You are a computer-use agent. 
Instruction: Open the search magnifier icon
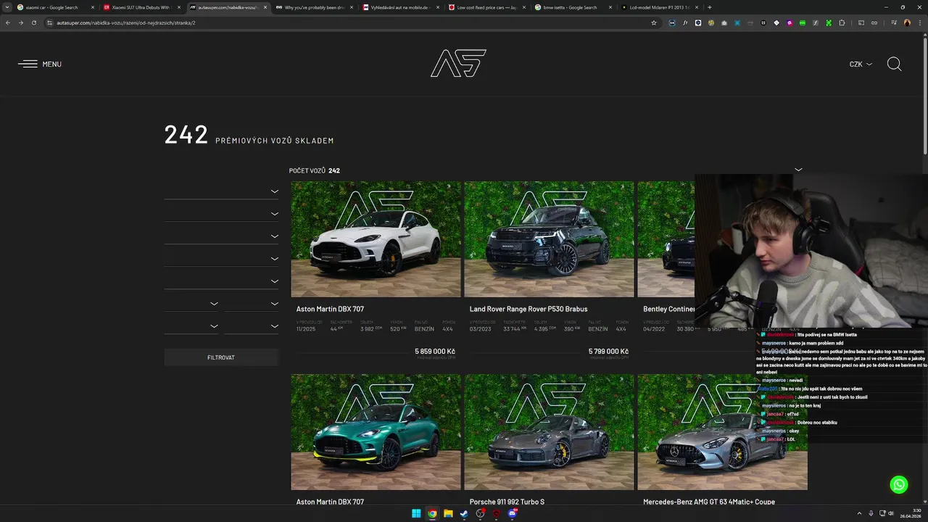pos(894,64)
